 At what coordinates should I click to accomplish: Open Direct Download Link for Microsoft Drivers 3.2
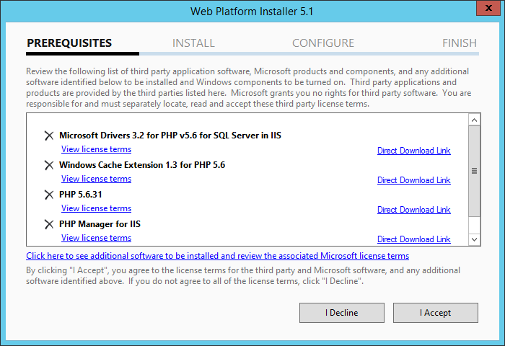click(x=413, y=151)
